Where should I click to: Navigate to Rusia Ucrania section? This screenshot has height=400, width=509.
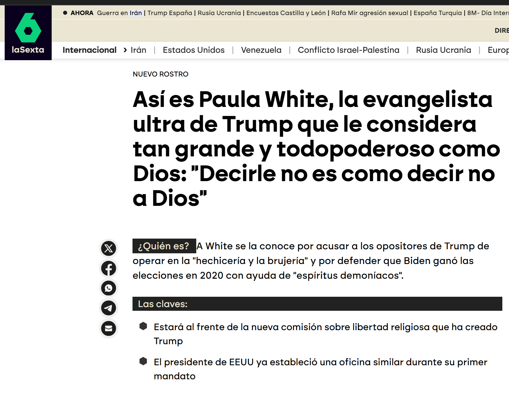[443, 50]
